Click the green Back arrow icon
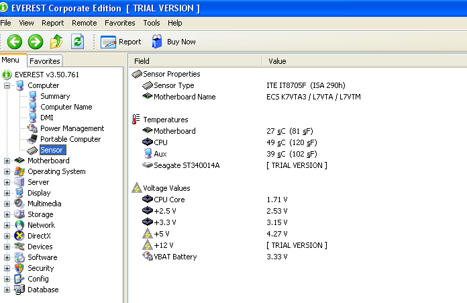This screenshot has height=303, width=467. (15, 42)
